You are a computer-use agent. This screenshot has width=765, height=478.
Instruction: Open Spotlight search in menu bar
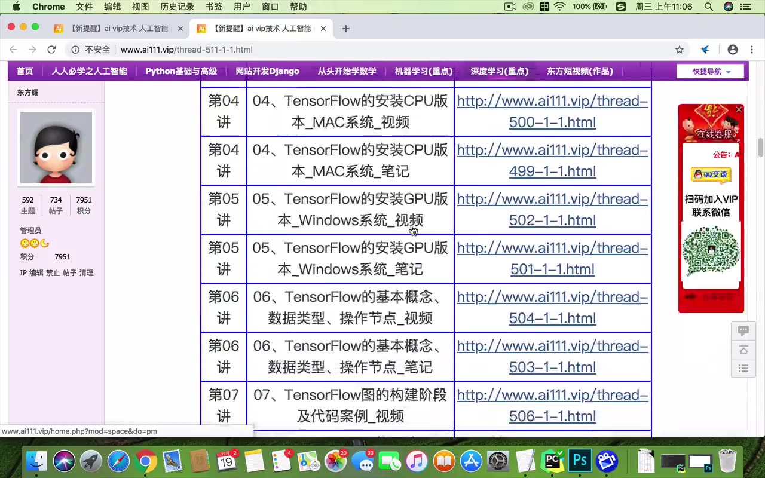coord(709,7)
